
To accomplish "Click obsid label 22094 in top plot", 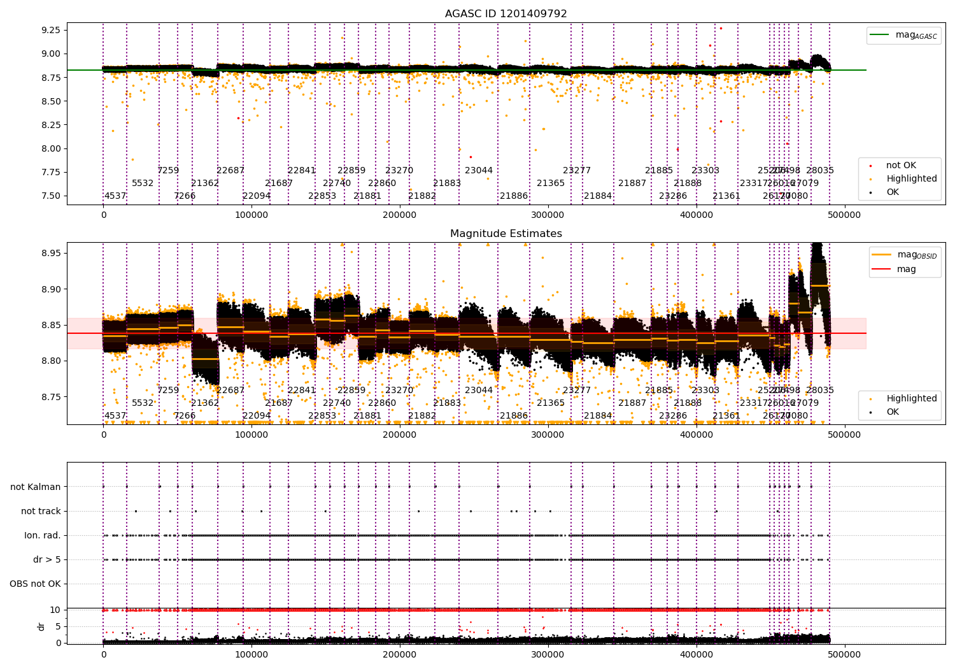I will [257, 196].
